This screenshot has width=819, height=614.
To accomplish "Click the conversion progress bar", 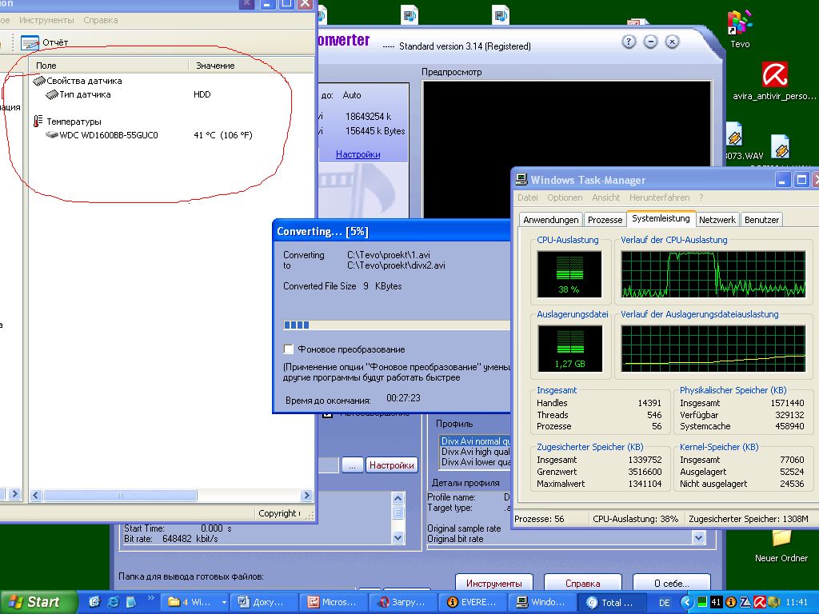I will click(x=396, y=325).
